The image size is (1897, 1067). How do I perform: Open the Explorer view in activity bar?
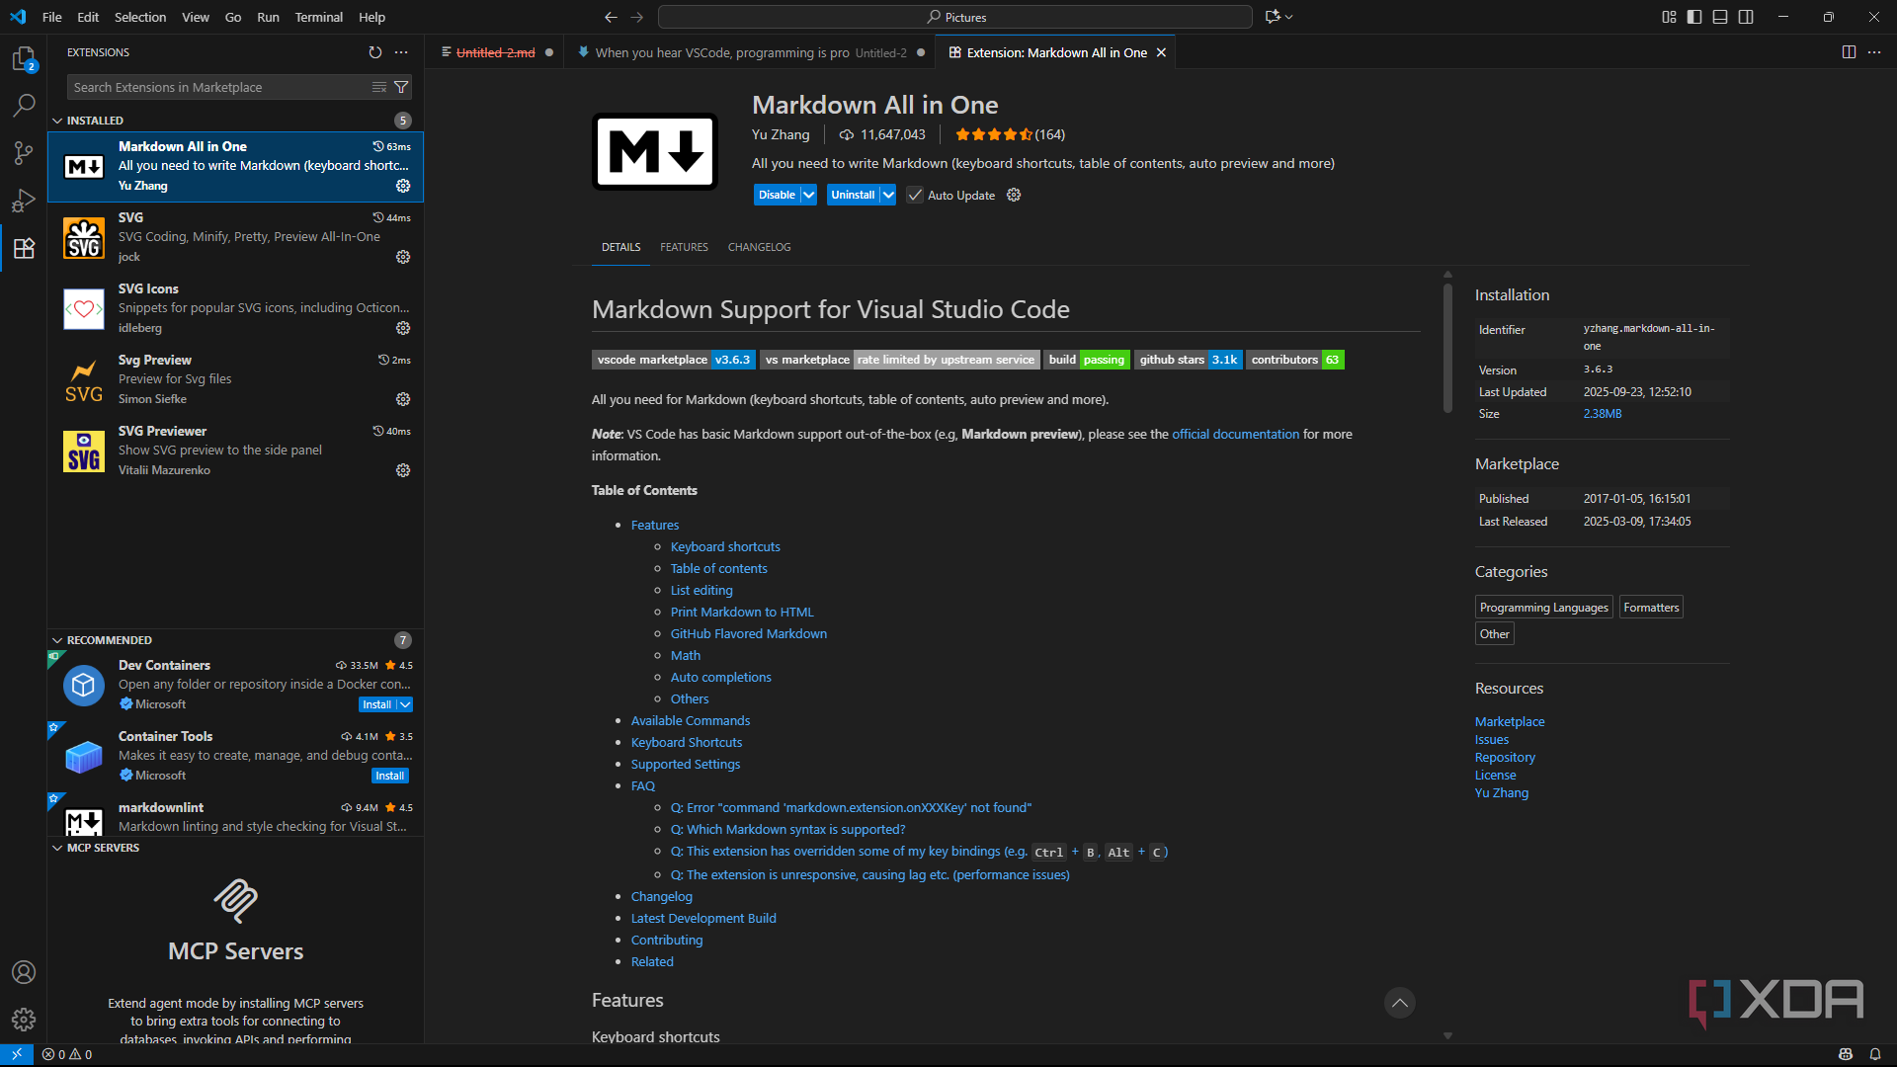[x=24, y=59]
